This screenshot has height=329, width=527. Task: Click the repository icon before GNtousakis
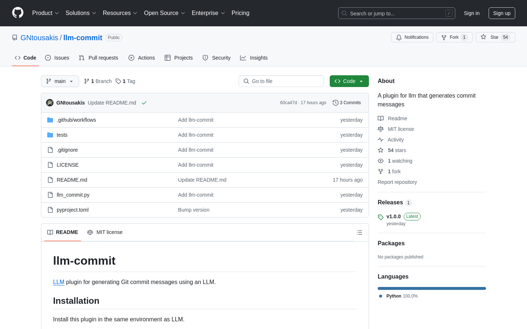coord(15,38)
